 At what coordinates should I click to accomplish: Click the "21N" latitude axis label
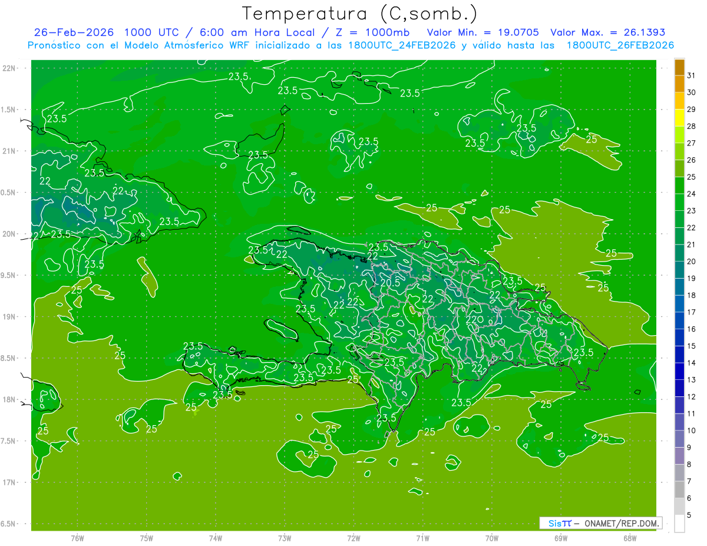[x=9, y=151]
